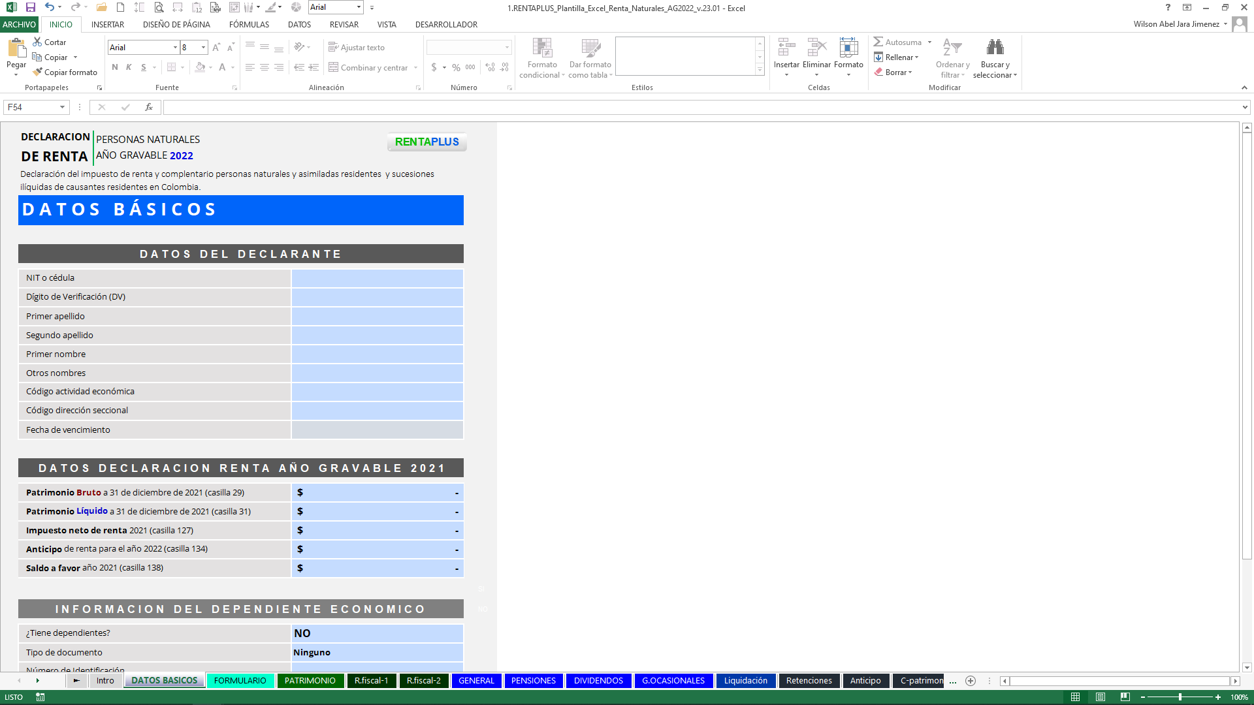Align text left in Alineación group
This screenshot has width=1254, height=705.
[x=250, y=67]
